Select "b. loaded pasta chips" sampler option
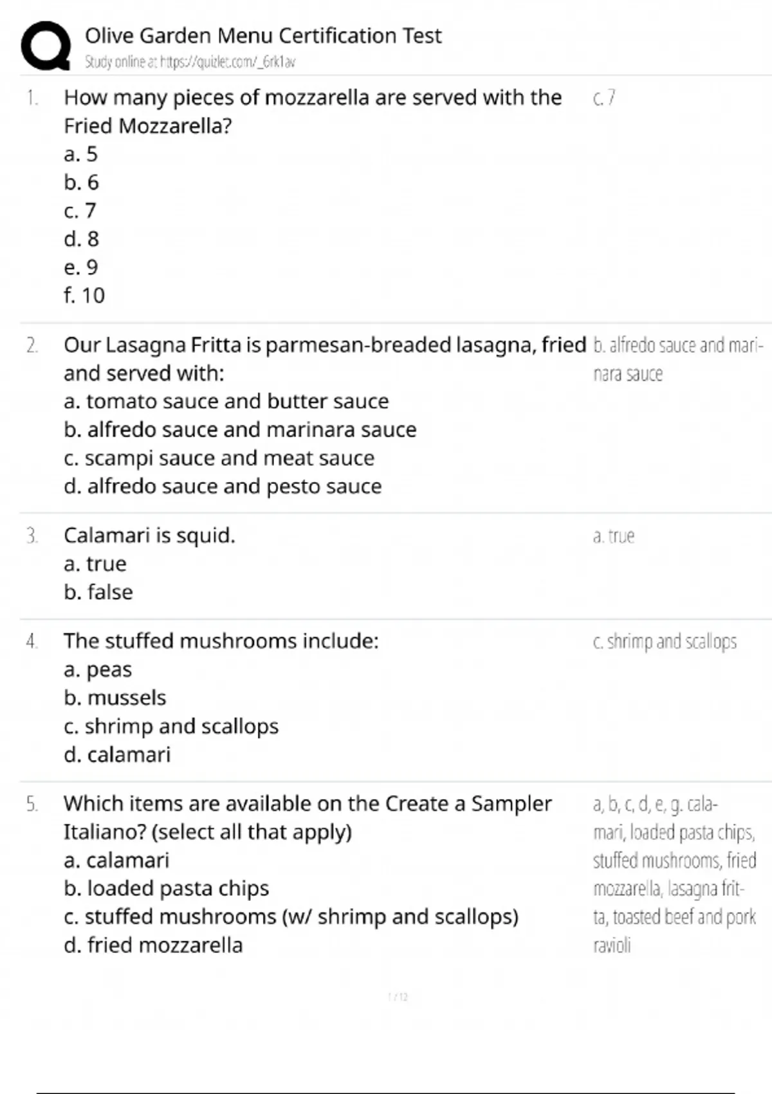This screenshot has height=1094, width=772. 166,888
